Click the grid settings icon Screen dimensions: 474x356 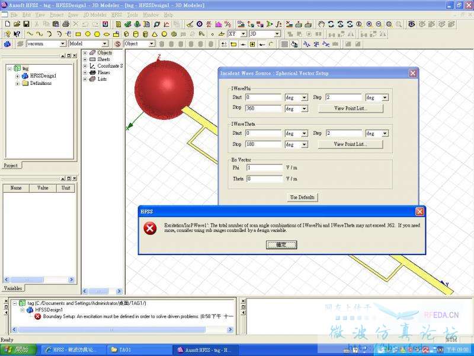click(284, 44)
